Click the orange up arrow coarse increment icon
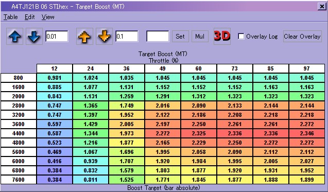This screenshot has width=328, height=192. tap(84, 37)
